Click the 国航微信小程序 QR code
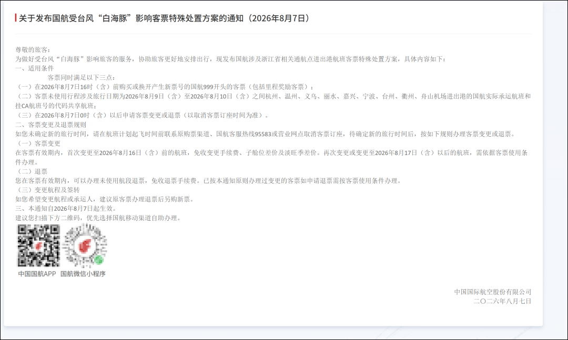The width and height of the screenshot is (568, 340). 85,245
